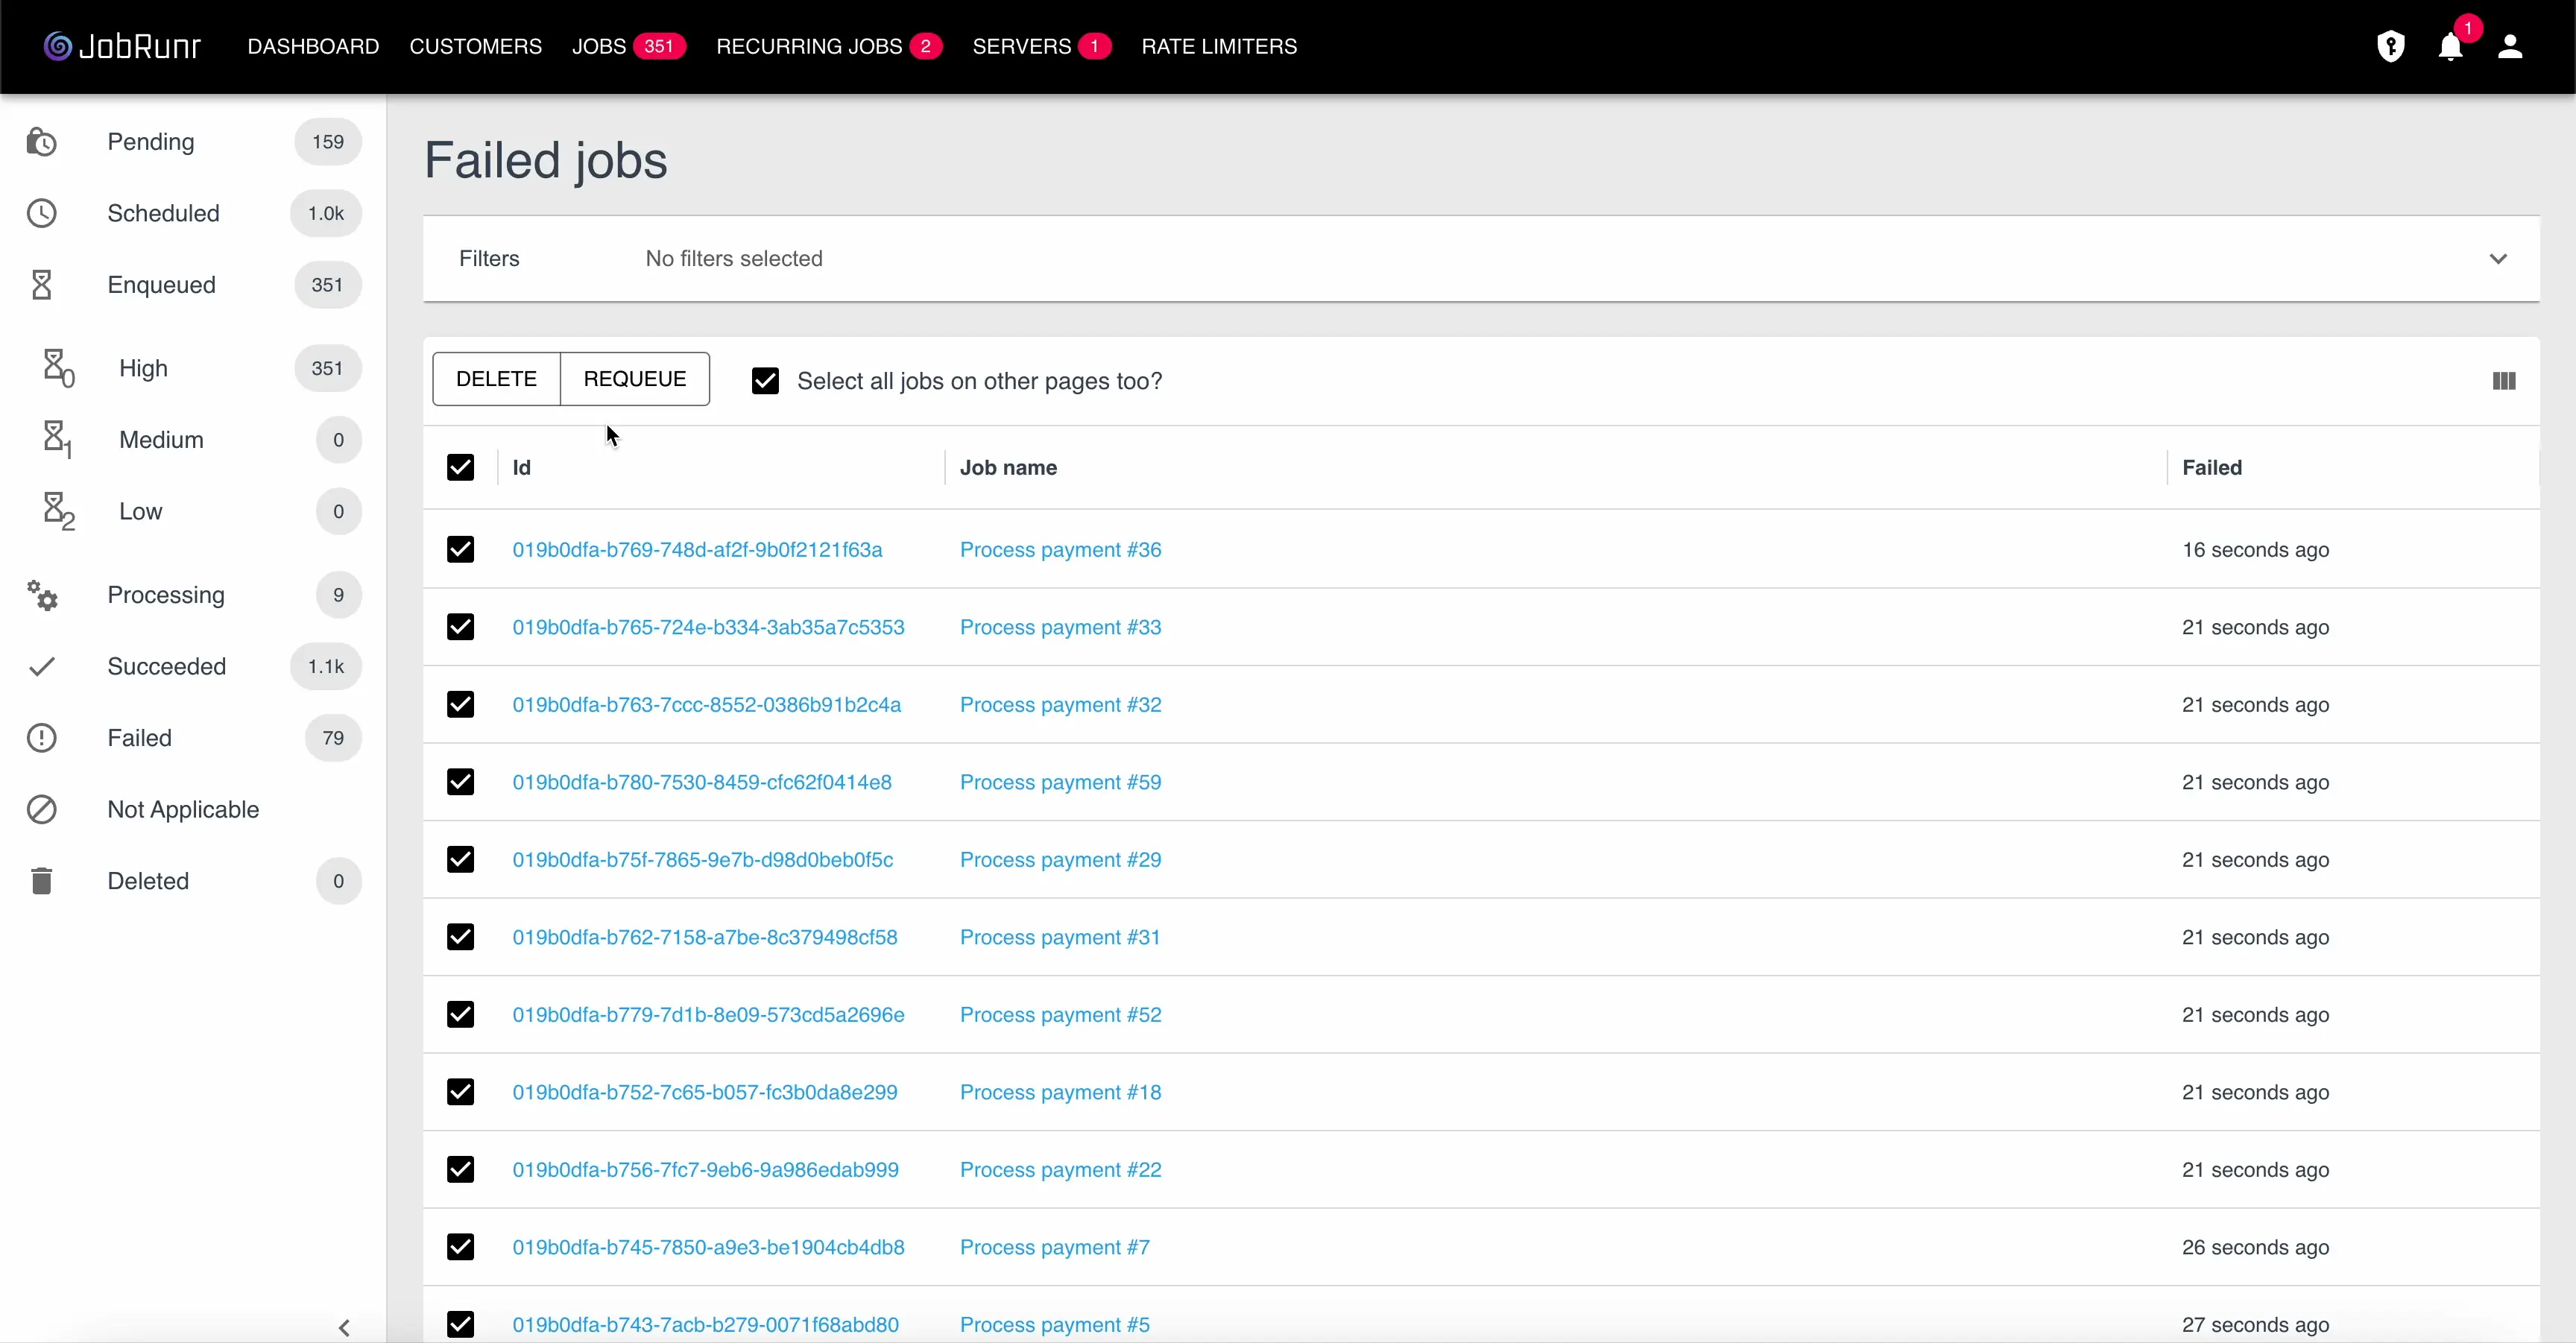Viewport: 2576px width, 1343px height.
Task: Expand the Filters panel chevron
Action: pyautogui.click(x=2498, y=258)
